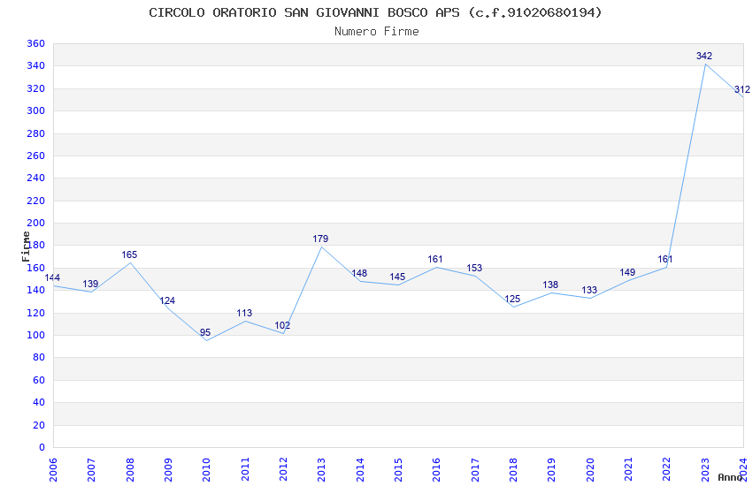The height and width of the screenshot is (486, 752).
Task: Click the horizontal axis title 'Anno'
Action: pyautogui.click(x=730, y=477)
